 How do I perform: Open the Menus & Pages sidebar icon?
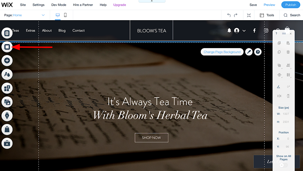click(7, 33)
